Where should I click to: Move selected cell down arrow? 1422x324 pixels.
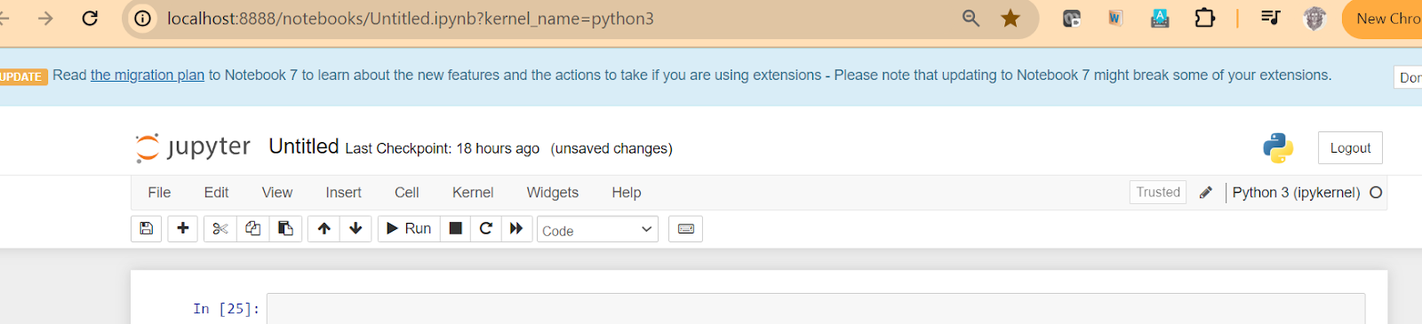355,229
